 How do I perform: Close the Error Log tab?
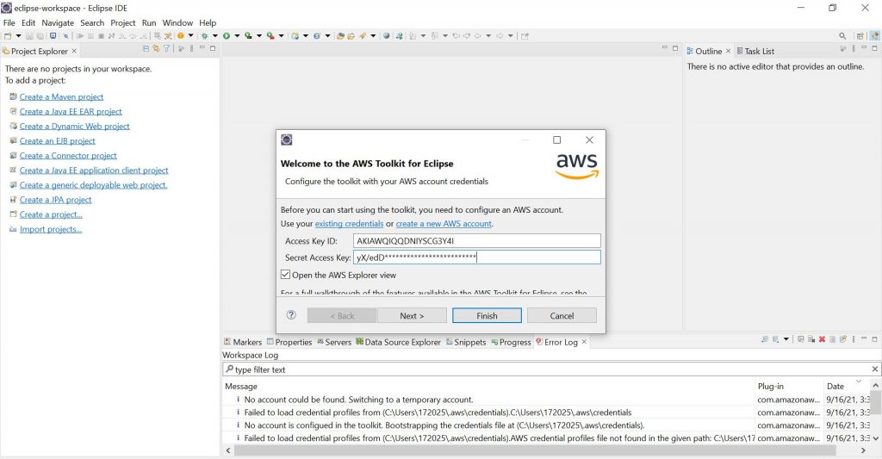tap(584, 341)
